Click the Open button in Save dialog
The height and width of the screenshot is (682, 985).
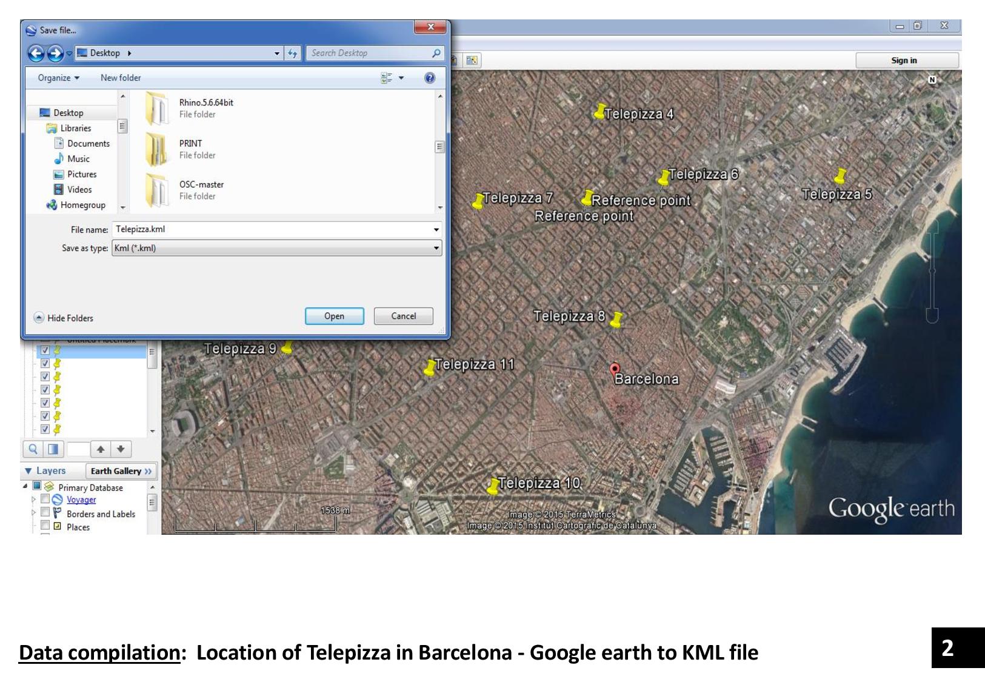point(334,316)
